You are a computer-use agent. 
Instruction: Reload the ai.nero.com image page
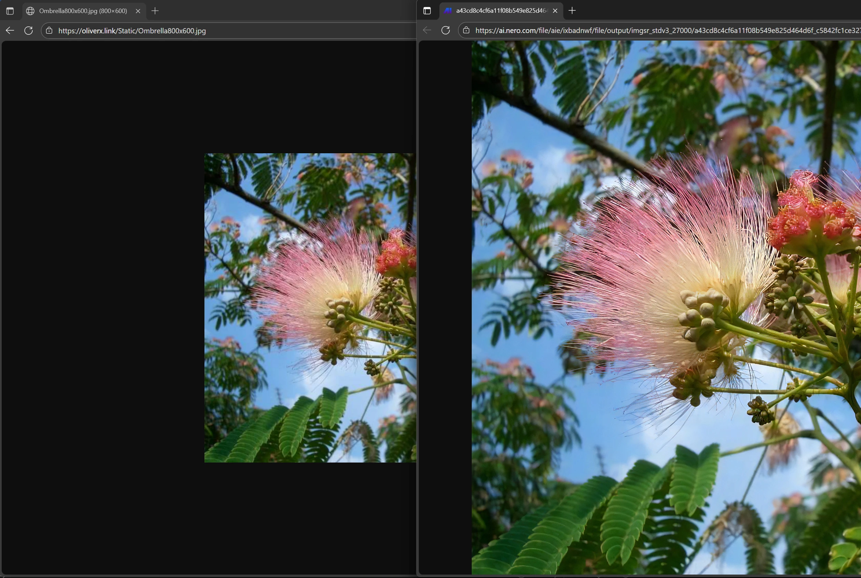(446, 30)
